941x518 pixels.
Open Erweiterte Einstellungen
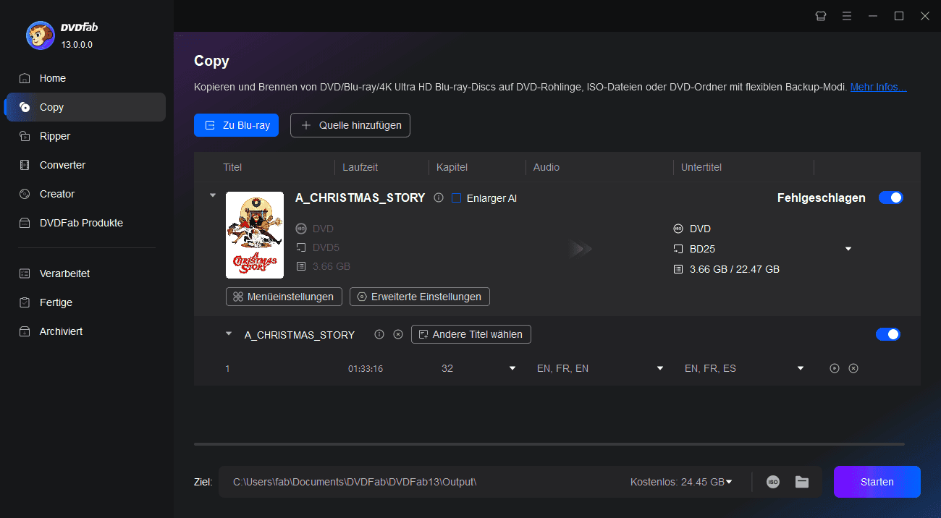pos(420,297)
